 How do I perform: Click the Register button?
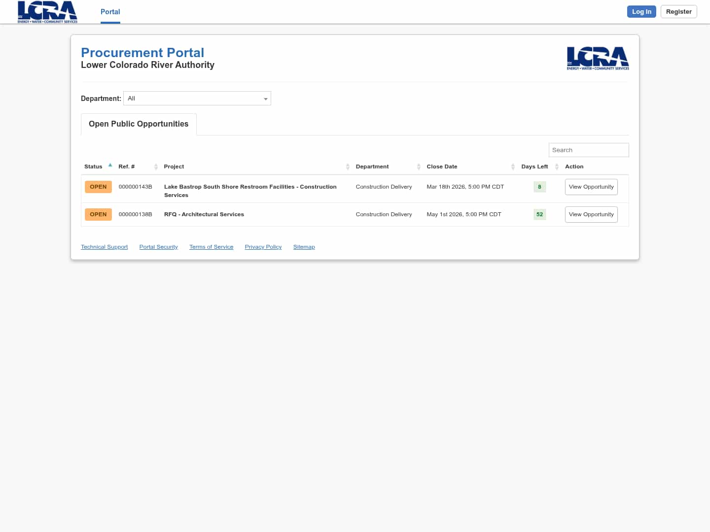tap(678, 11)
